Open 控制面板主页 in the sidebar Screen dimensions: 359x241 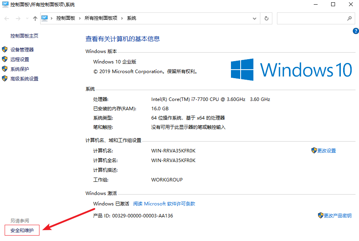[x=24, y=36]
